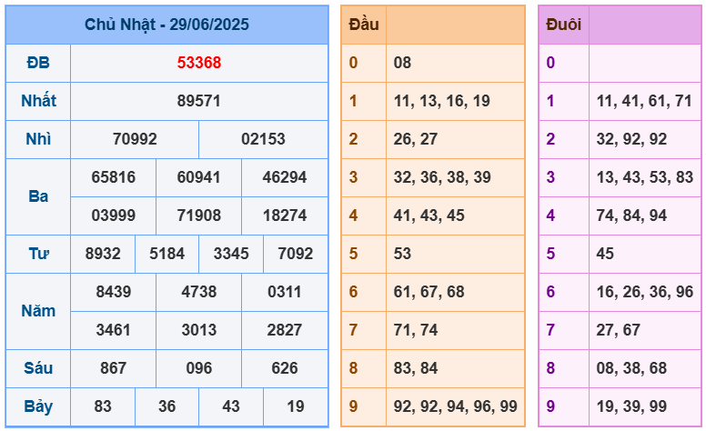Select the Bảy prize number 43
The height and width of the screenshot is (431, 706).
pos(231,406)
